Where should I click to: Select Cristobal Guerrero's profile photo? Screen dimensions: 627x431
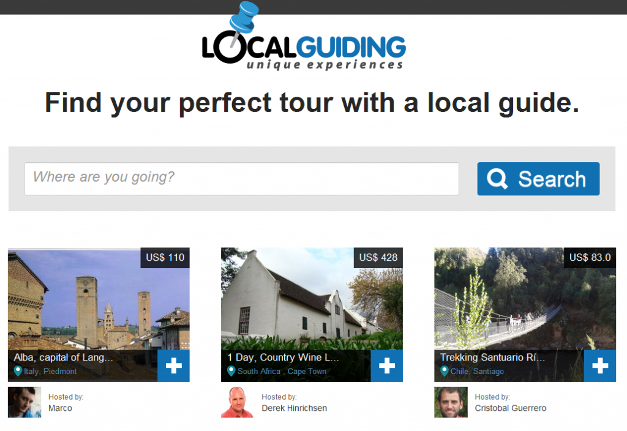(x=451, y=402)
